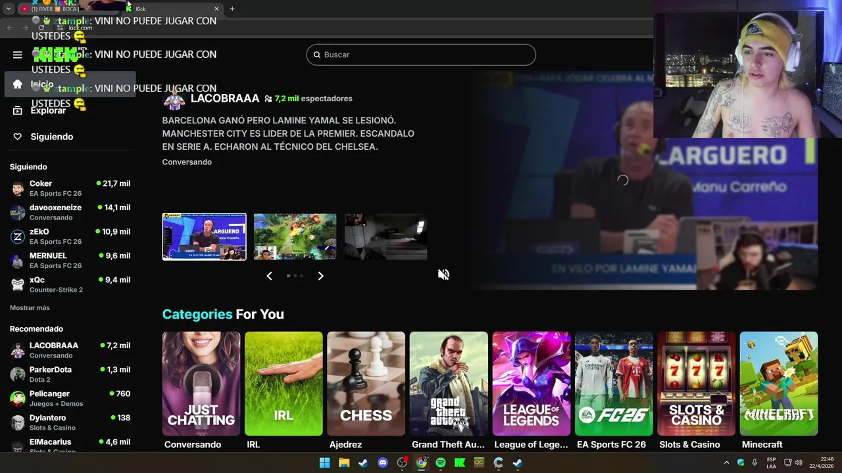
Task: Click 'Recomendado' sidebar heading
Action: click(37, 328)
